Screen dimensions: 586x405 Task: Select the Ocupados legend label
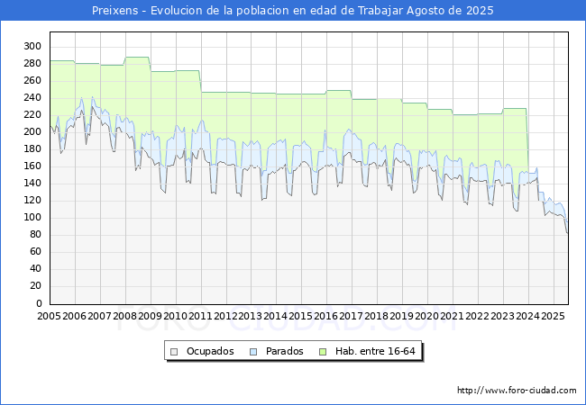[x=210, y=351]
